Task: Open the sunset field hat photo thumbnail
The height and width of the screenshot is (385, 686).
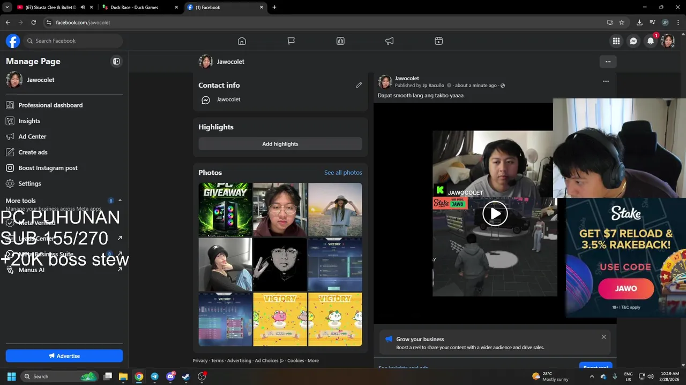Action: coord(335,210)
